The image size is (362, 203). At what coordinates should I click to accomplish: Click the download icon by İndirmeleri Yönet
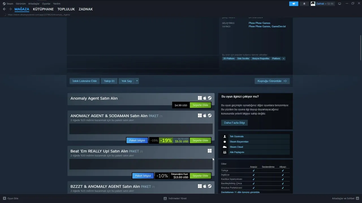coord(165,198)
